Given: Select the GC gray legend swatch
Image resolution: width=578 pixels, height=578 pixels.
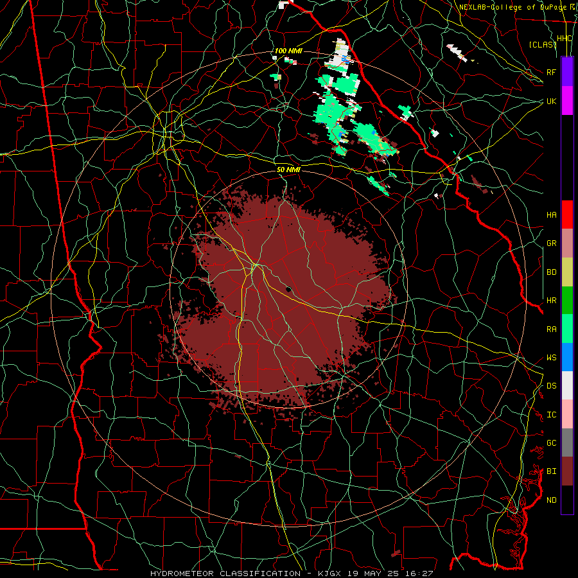Looking at the screenshot, I should (x=567, y=442).
